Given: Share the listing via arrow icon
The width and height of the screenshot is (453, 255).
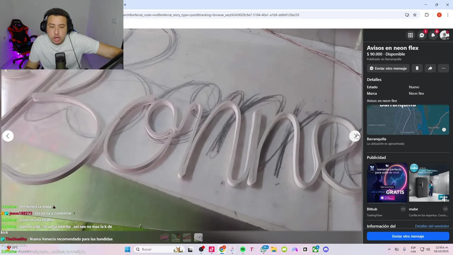Looking at the screenshot, I should pos(430,68).
